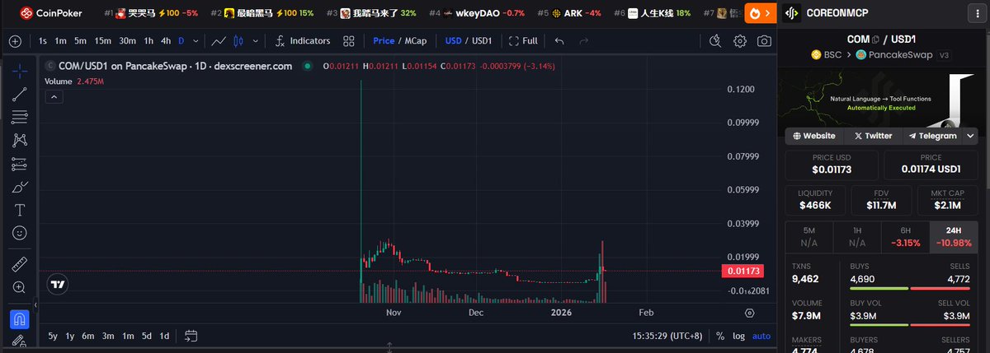Open the Indicators dialog
The width and height of the screenshot is (990, 353).
[x=302, y=41]
